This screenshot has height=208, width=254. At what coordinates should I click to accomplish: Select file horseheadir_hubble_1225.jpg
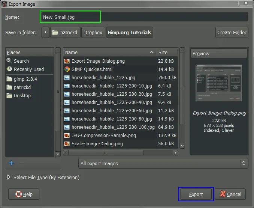(121, 78)
